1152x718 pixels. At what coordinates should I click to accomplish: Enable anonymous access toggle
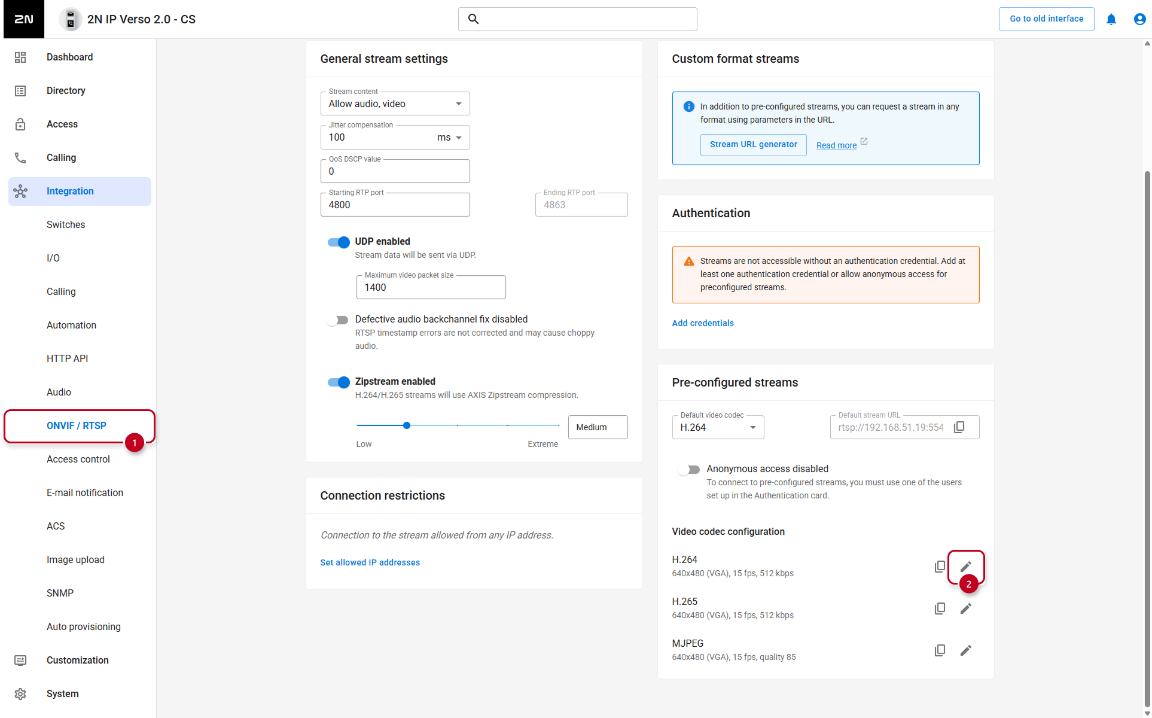click(x=689, y=470)
